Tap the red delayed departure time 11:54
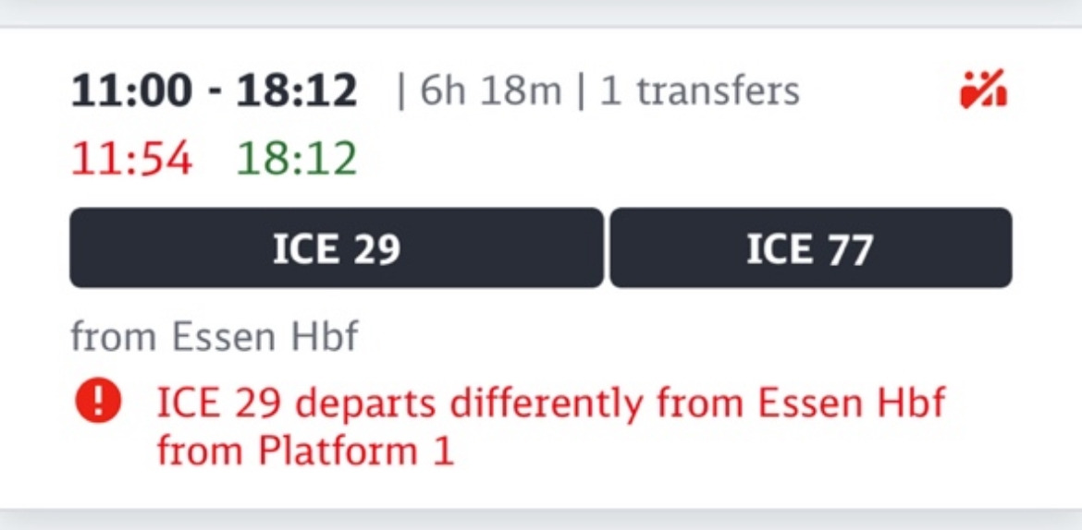Screen dimensions: 1082x530 131,159
